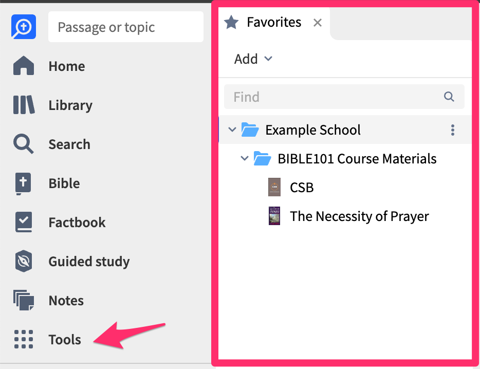Open the Example School kebab menu
480x369 pixels.
pos(453,130)
